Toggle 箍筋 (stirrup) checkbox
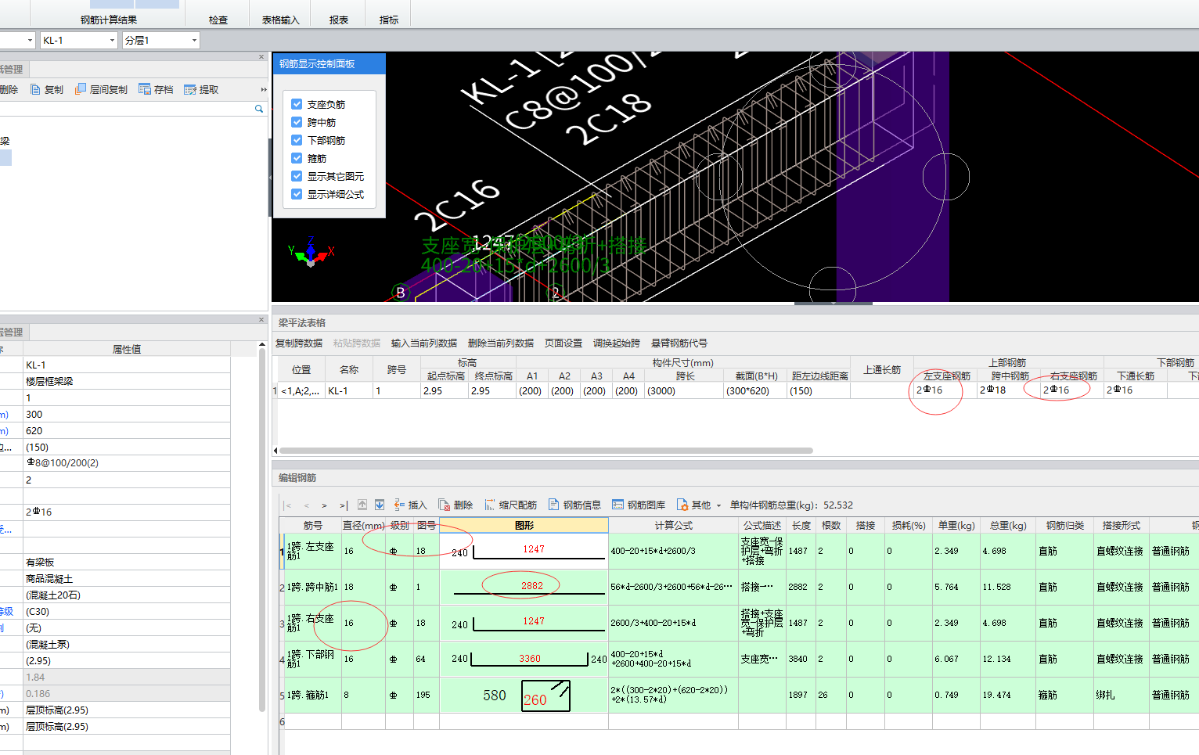 [x=297, y=158]
